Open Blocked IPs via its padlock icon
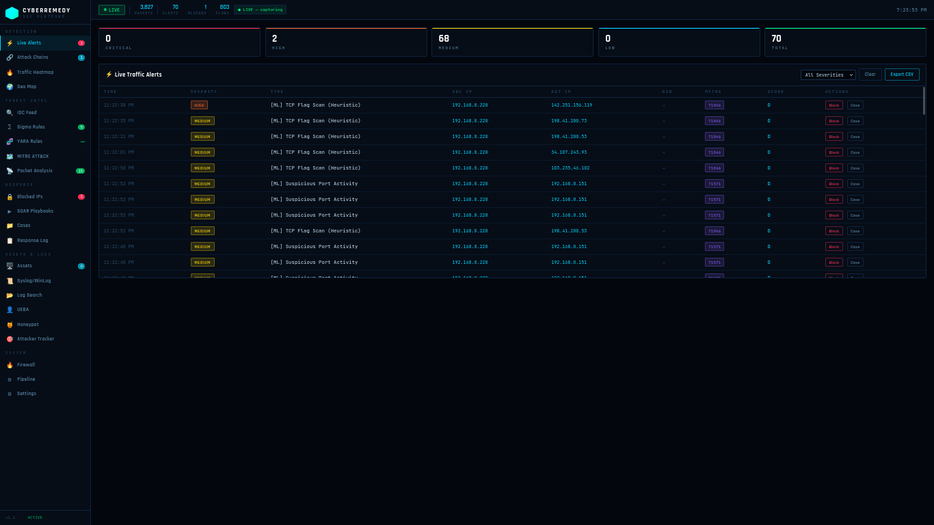Viewport: 934px width, 525px height. tap(10, 197)
